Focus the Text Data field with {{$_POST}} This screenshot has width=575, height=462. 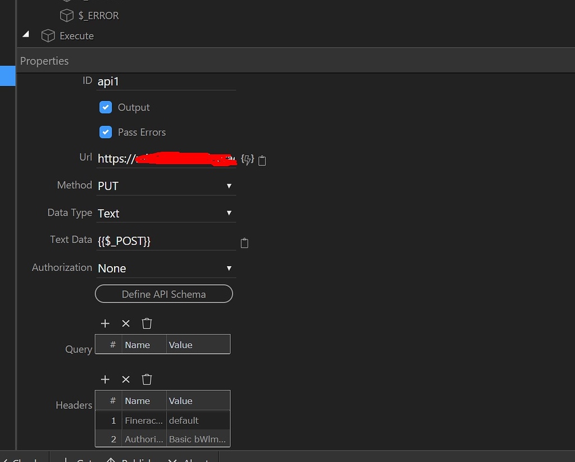pos(166,241)
